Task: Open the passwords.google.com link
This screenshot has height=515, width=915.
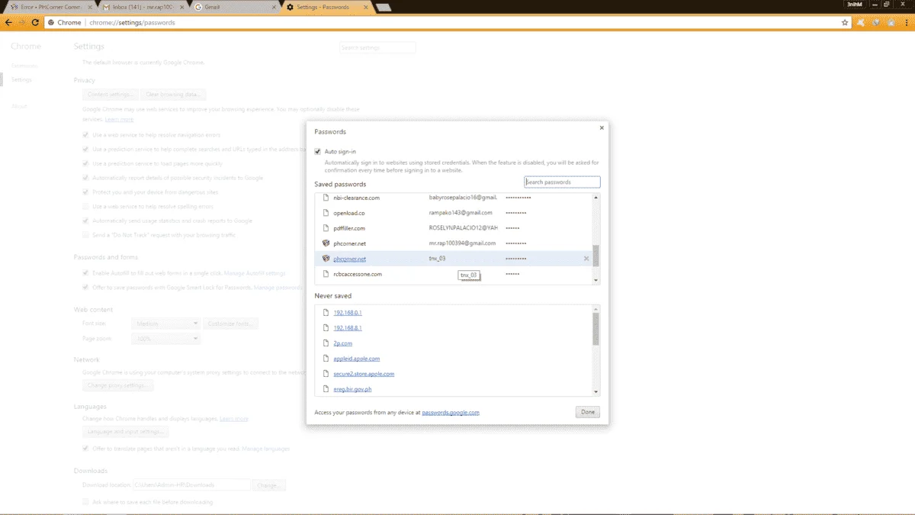Action: tap(451, 412)
